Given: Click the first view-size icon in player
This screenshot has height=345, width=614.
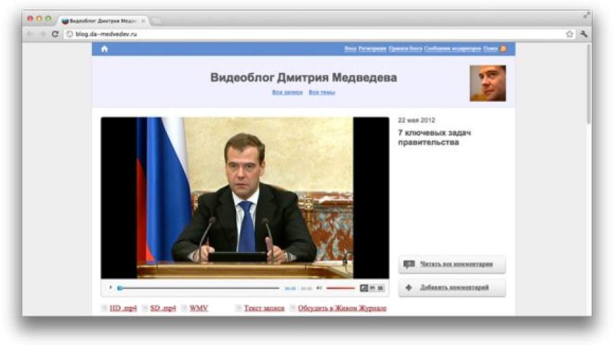Looking at the screenshot, I should pos(364,288).
